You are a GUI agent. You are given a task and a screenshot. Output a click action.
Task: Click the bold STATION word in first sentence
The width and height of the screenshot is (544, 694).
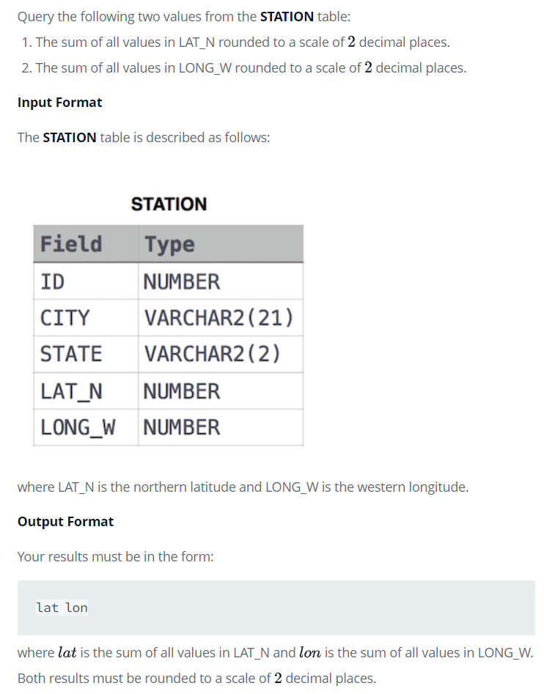coord(287,16)
